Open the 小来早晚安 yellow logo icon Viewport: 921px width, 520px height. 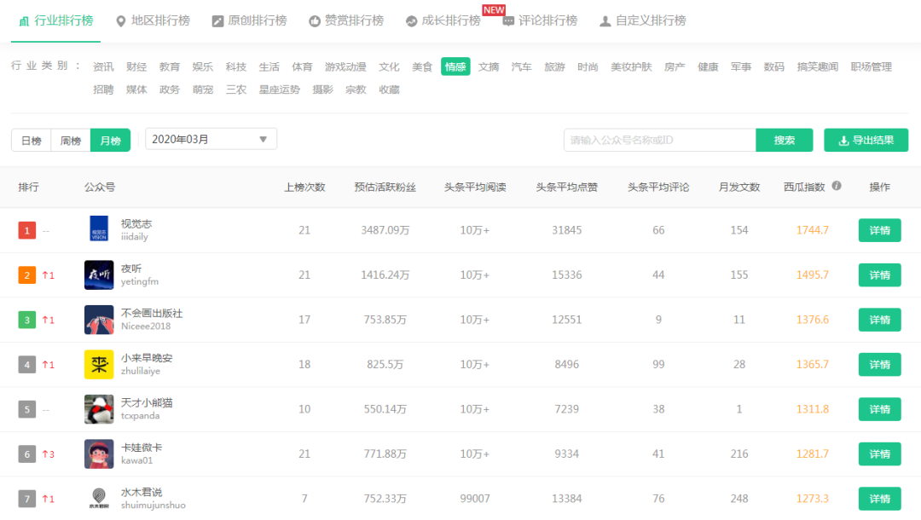(x=99, y=364)
